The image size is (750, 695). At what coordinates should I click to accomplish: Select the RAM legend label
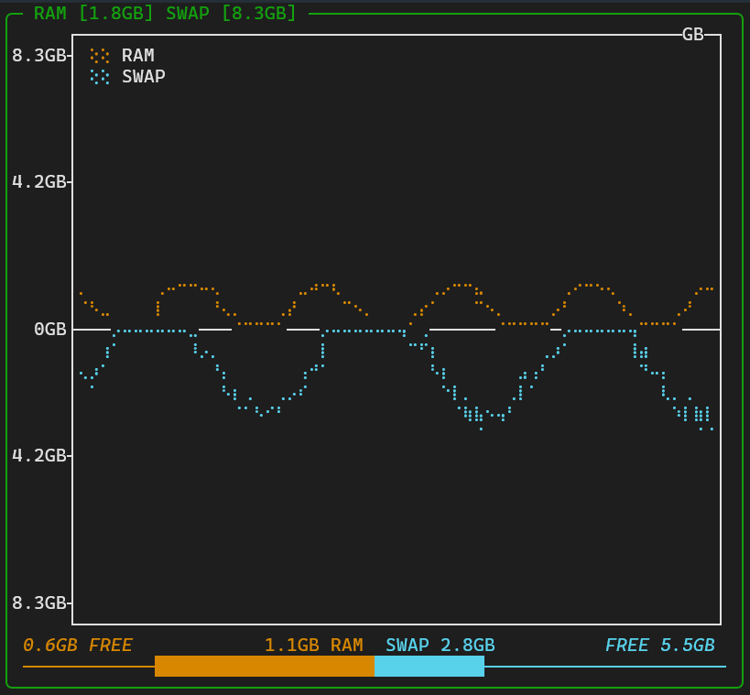pyautogui.click(x=137, y=56)
